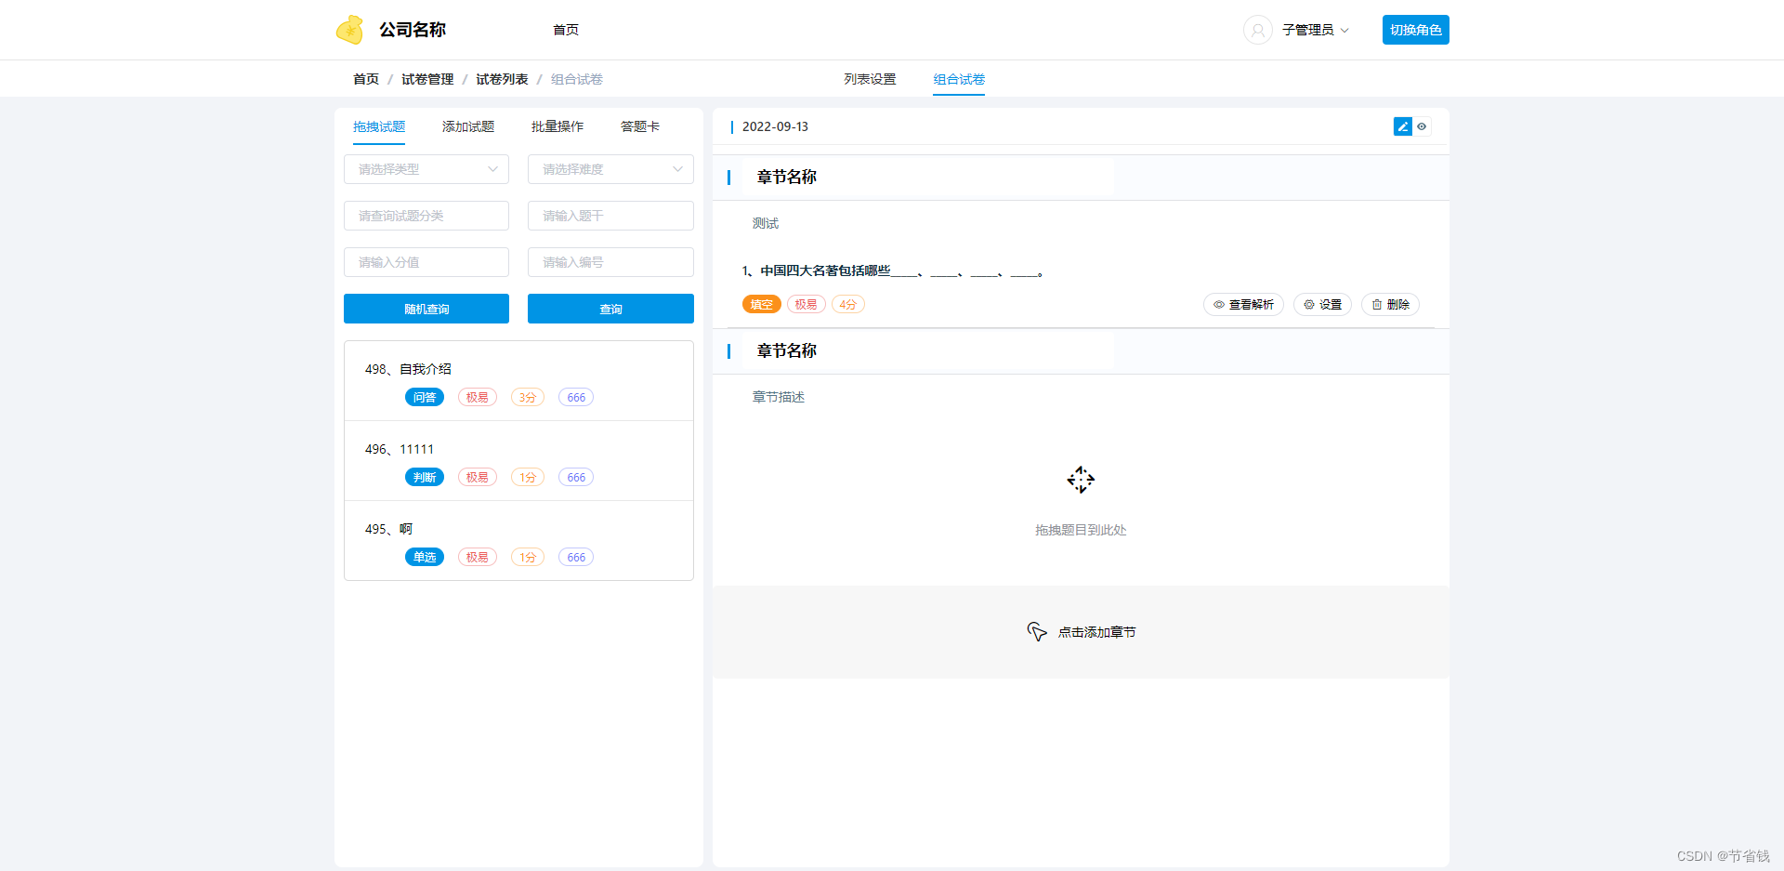This screenshot has width=1784, height=871.
Task: Click the 测试 chapter description
Action: click(766, 223)
